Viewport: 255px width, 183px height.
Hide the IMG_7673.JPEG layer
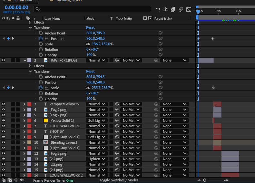(4, 60)
